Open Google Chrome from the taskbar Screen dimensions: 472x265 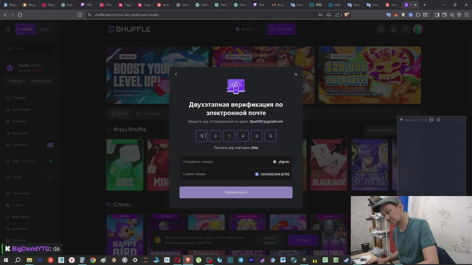pos(93,260)
